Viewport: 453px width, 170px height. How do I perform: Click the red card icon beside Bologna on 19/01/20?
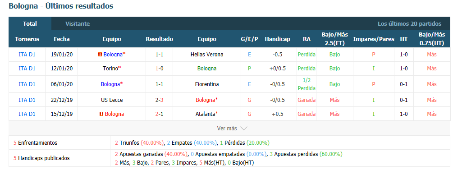(x=100, y=55)
